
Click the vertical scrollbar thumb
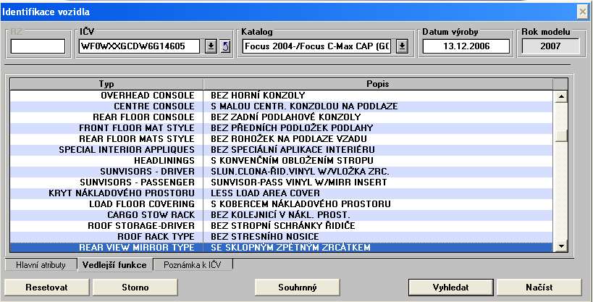[x=560, y=136]
